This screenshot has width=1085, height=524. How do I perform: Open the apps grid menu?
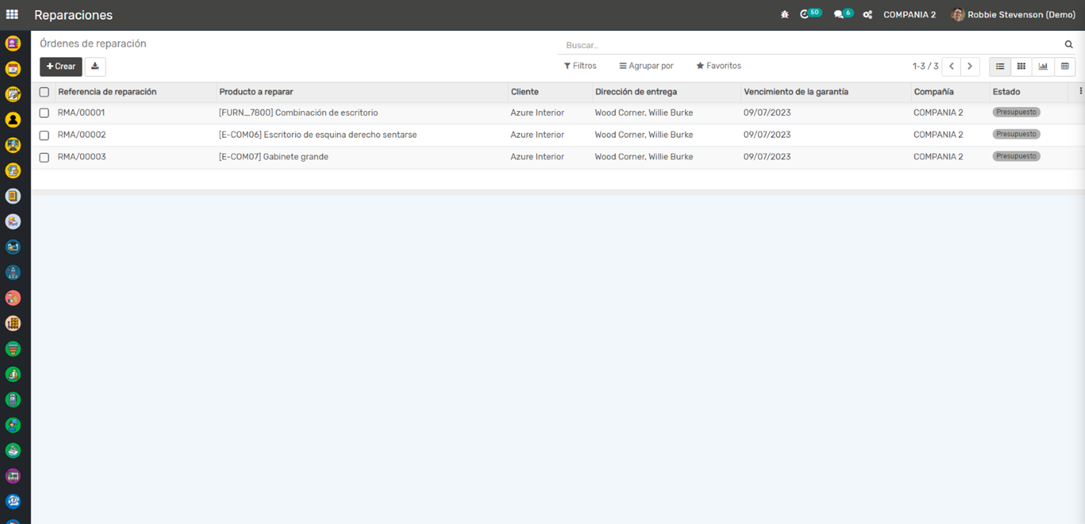12,14
